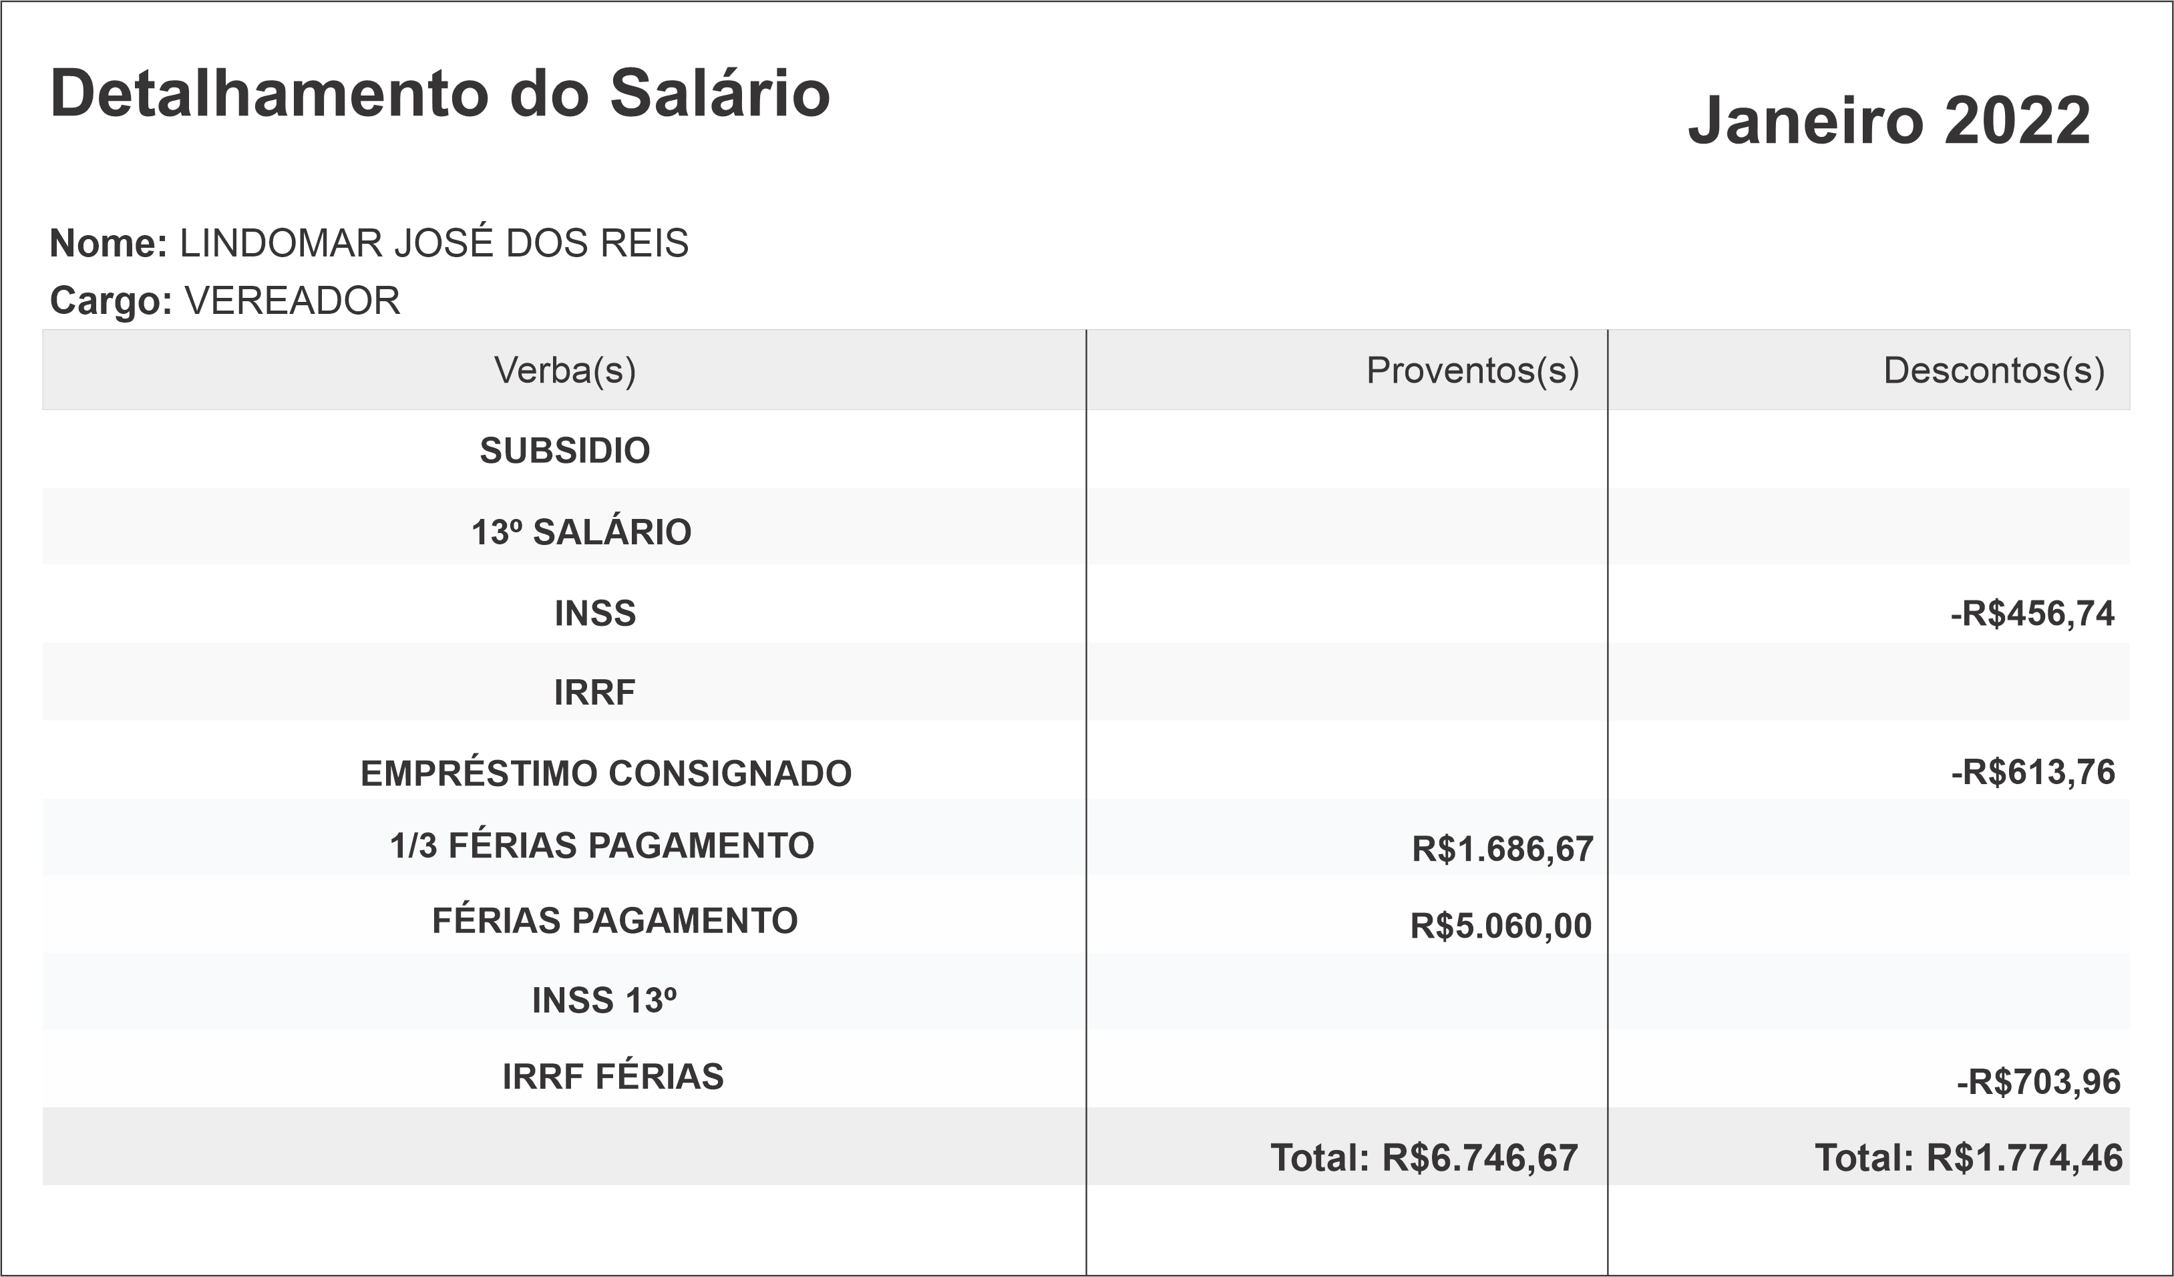Select the IRRF row label
The width and height of the screenshot is (2174, 1277).
tap(595, 692)
